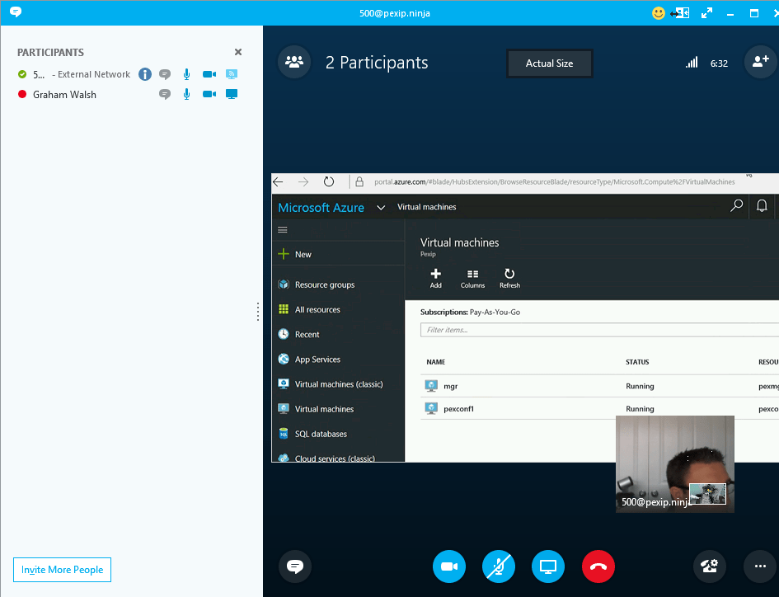Click the Filter items field
779x597 pixels.
[x=599, y=330]
